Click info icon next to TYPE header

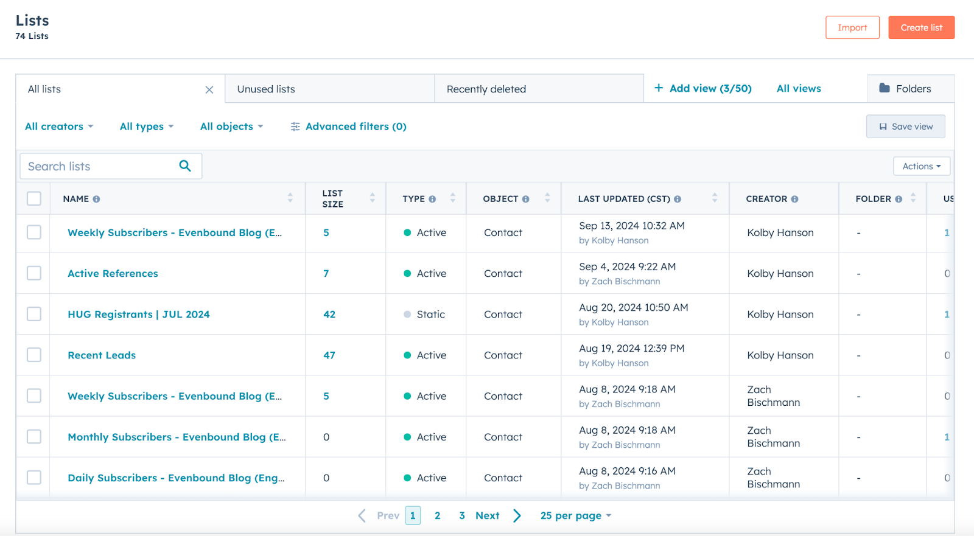(432, 199)
